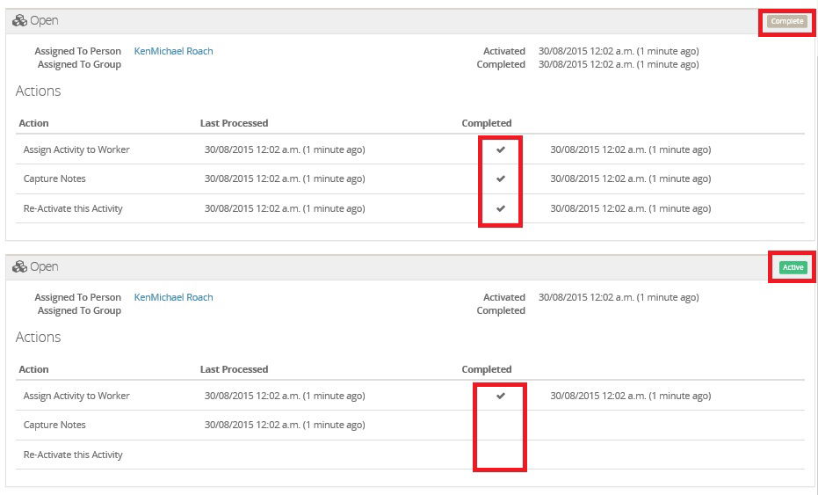Select Capture Notes action in the Active panel
This screenshot has width=818, height=495.
click(54, 426)
